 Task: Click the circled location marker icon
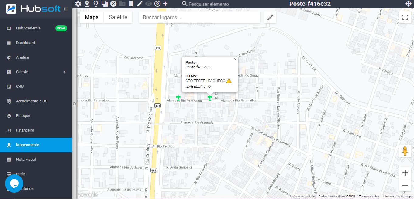click(157, 4)
